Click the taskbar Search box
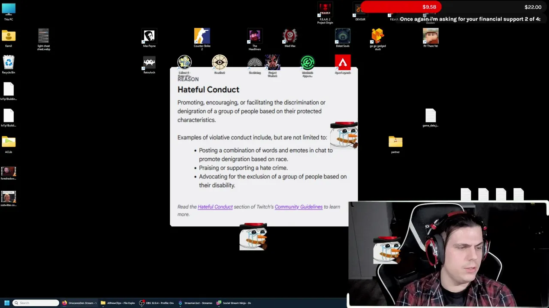Viewport: 549px width, 308px height. [x=36, y=303]
